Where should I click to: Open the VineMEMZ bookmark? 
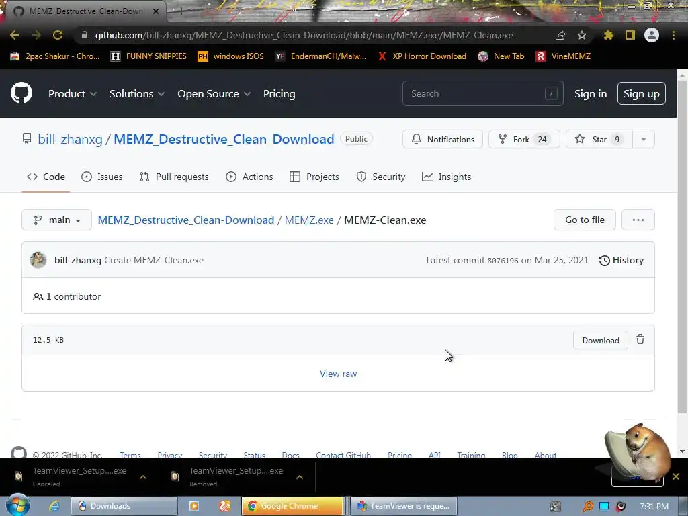[x=564, y=56]
